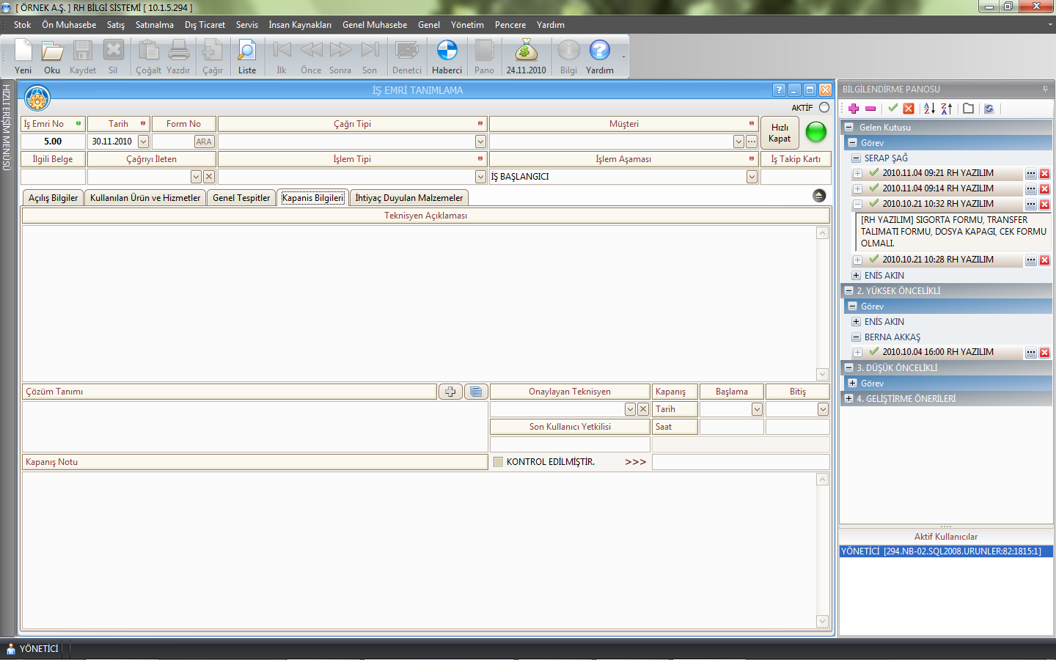Click the sort A-Z ascending icon
The height and width of the screenshot is (660, 1056).
coord(929,109)
